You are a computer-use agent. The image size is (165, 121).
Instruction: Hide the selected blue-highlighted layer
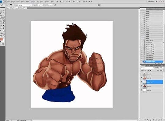point(141,82)
